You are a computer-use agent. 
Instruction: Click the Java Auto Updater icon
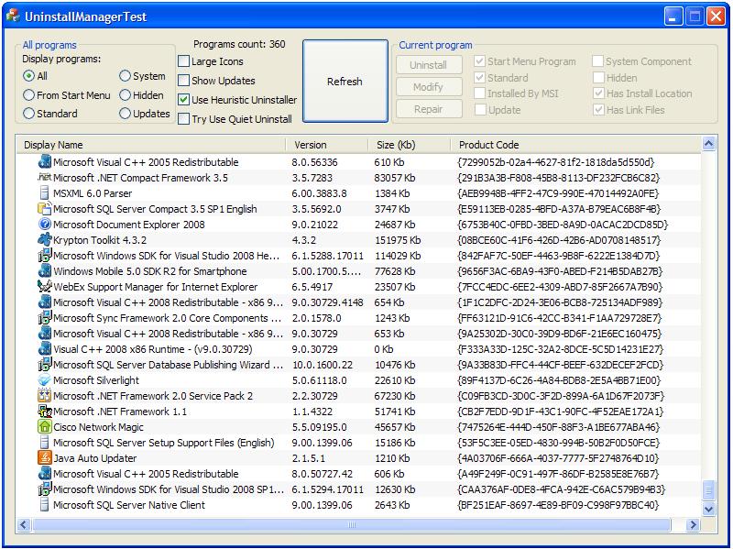click(x=44, y=458)
